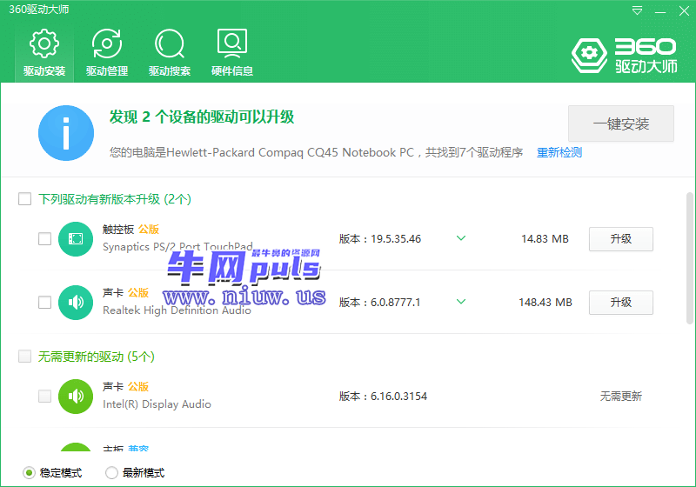Image resolution: width=696 pixels, height=487 pixels.
Task: Tick the Realtek High Definition Audio checkbox
Action: coord(45,302)
